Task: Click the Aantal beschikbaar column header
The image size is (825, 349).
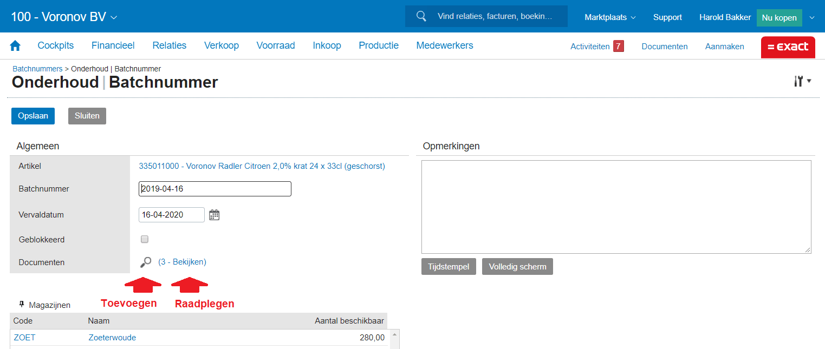Action: 349,321
